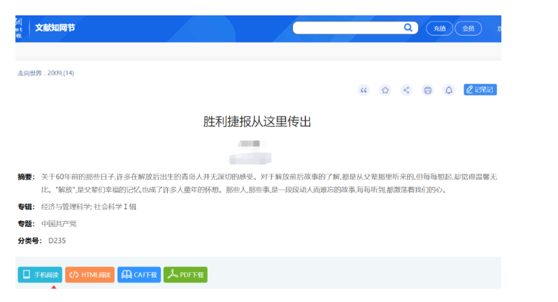Image resolution: width=558 pixels, height=302 pixels.
Task: Open the 记笔记 note-taking button
Action: 480,89
